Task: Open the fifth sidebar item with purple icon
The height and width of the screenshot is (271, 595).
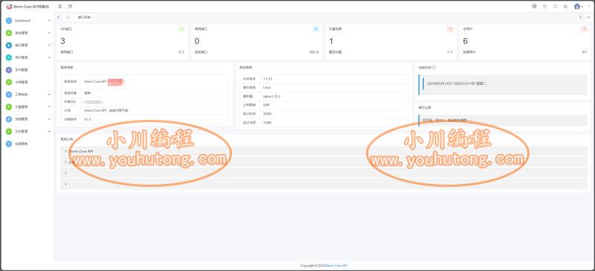Action: coord(28,70)
